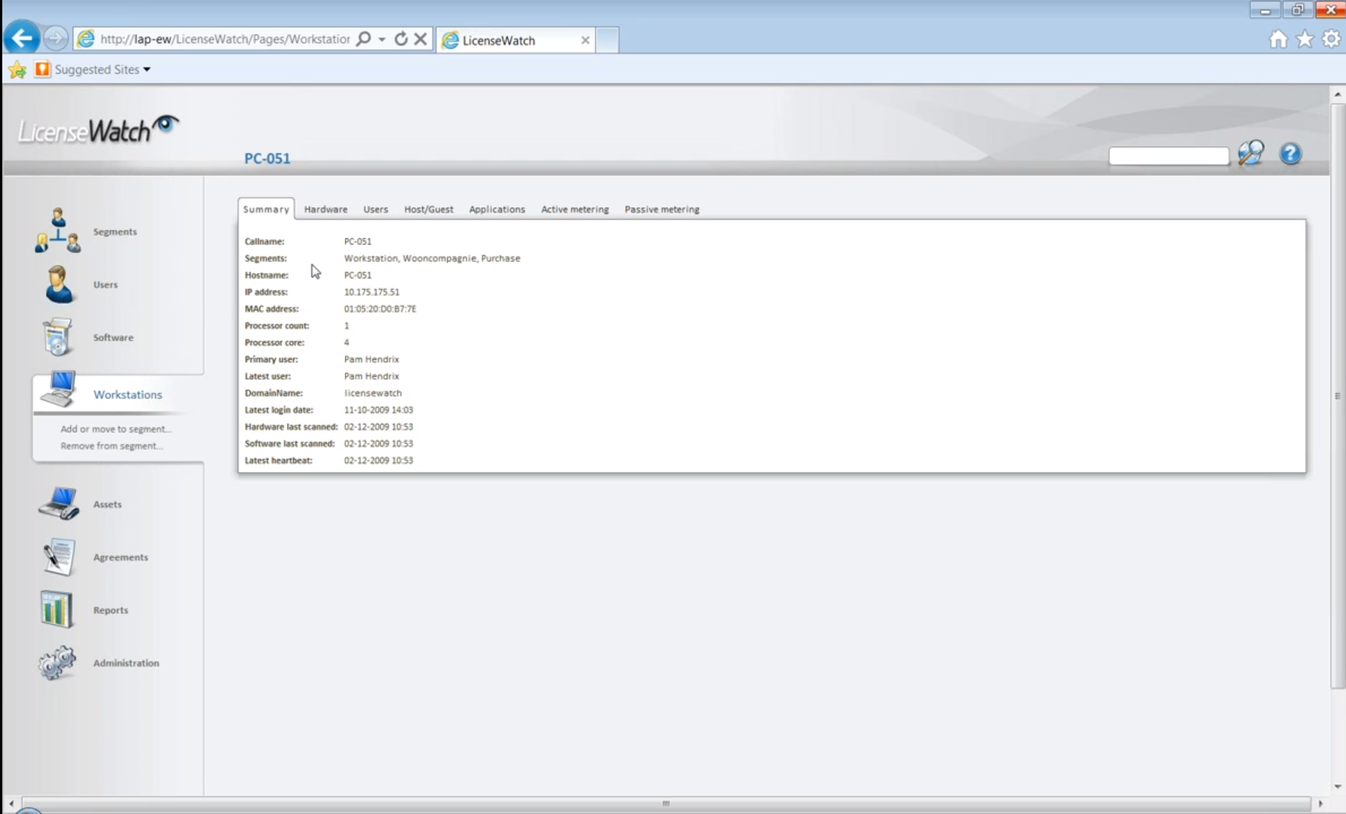Open the Agreements section label
This screenshot has width=1346, height=814.
click(x=121, y=557)
